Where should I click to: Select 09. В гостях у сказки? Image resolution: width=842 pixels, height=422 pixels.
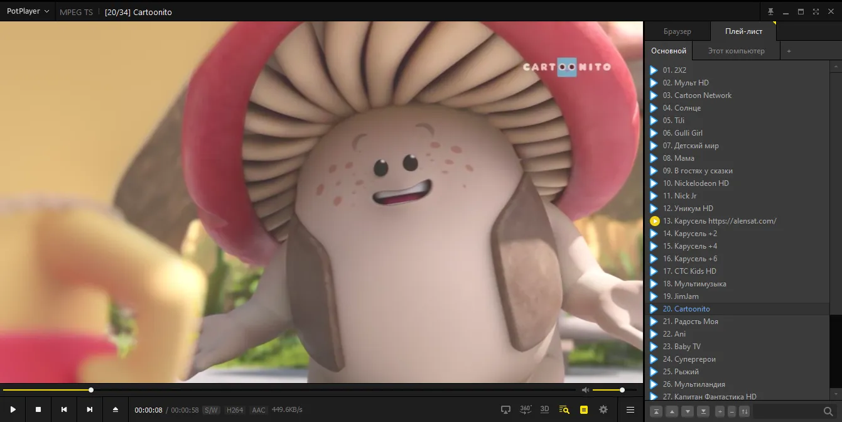(x=738, y=171)
